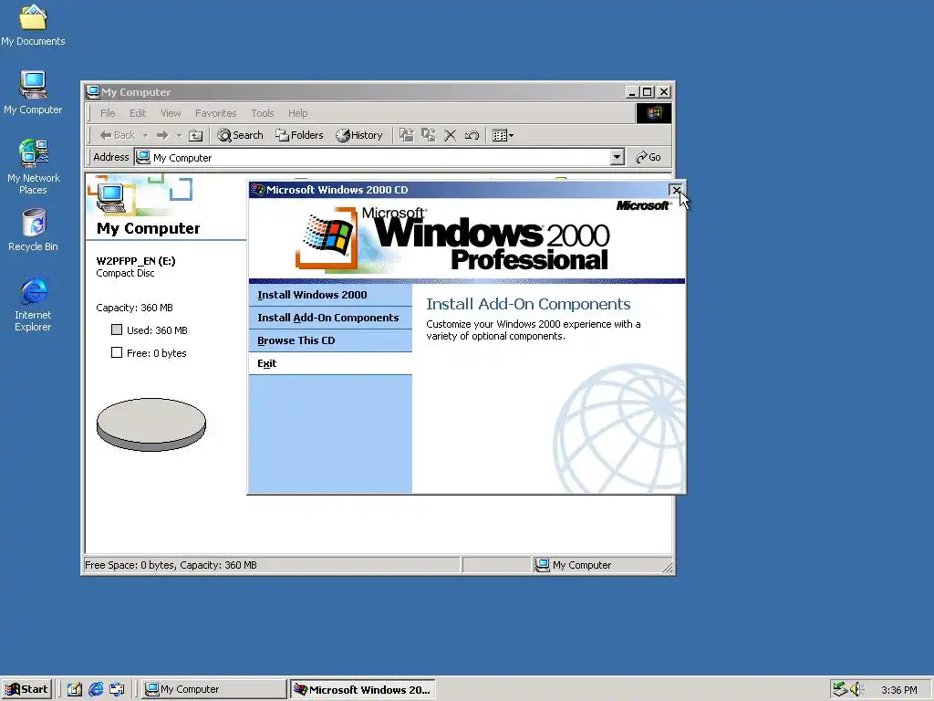The image size is (934, 701).
Task: Click the Forward arrow in My Computer toolbar
Action: 162,135
